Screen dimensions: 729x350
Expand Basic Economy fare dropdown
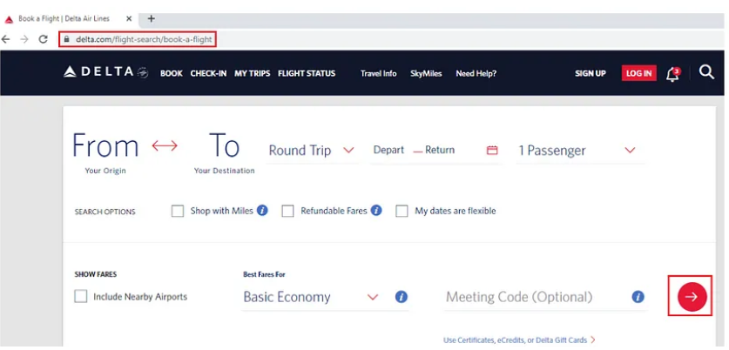point(311,297)
